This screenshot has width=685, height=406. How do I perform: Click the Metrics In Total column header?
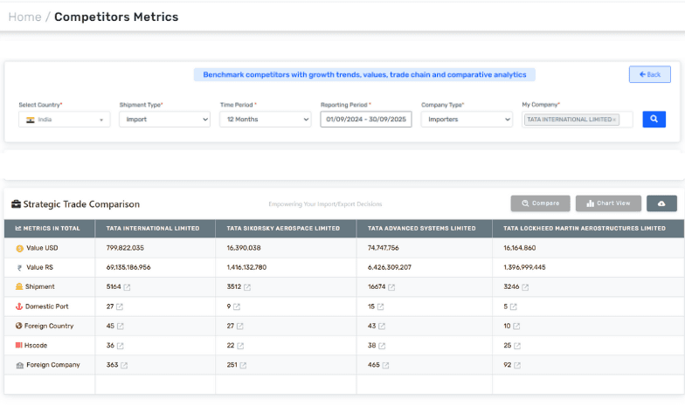[x=49, y=229]
